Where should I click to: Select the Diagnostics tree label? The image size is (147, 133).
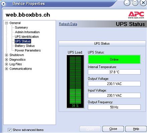pos(17,60)
